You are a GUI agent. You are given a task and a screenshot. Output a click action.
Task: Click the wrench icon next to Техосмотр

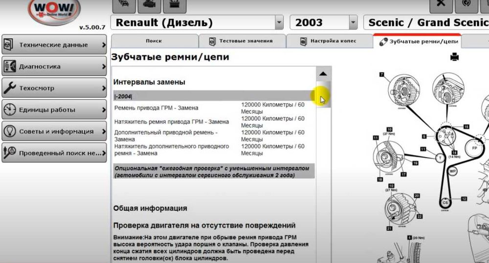pos(9,88)
